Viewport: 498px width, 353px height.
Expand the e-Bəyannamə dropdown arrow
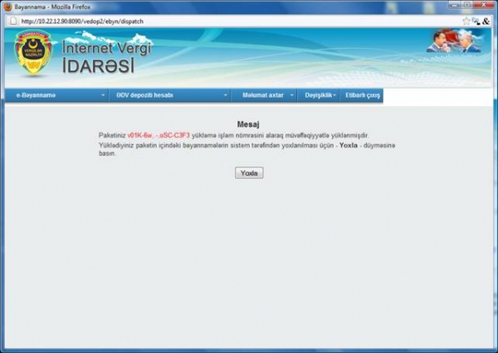tap(103, 95)
